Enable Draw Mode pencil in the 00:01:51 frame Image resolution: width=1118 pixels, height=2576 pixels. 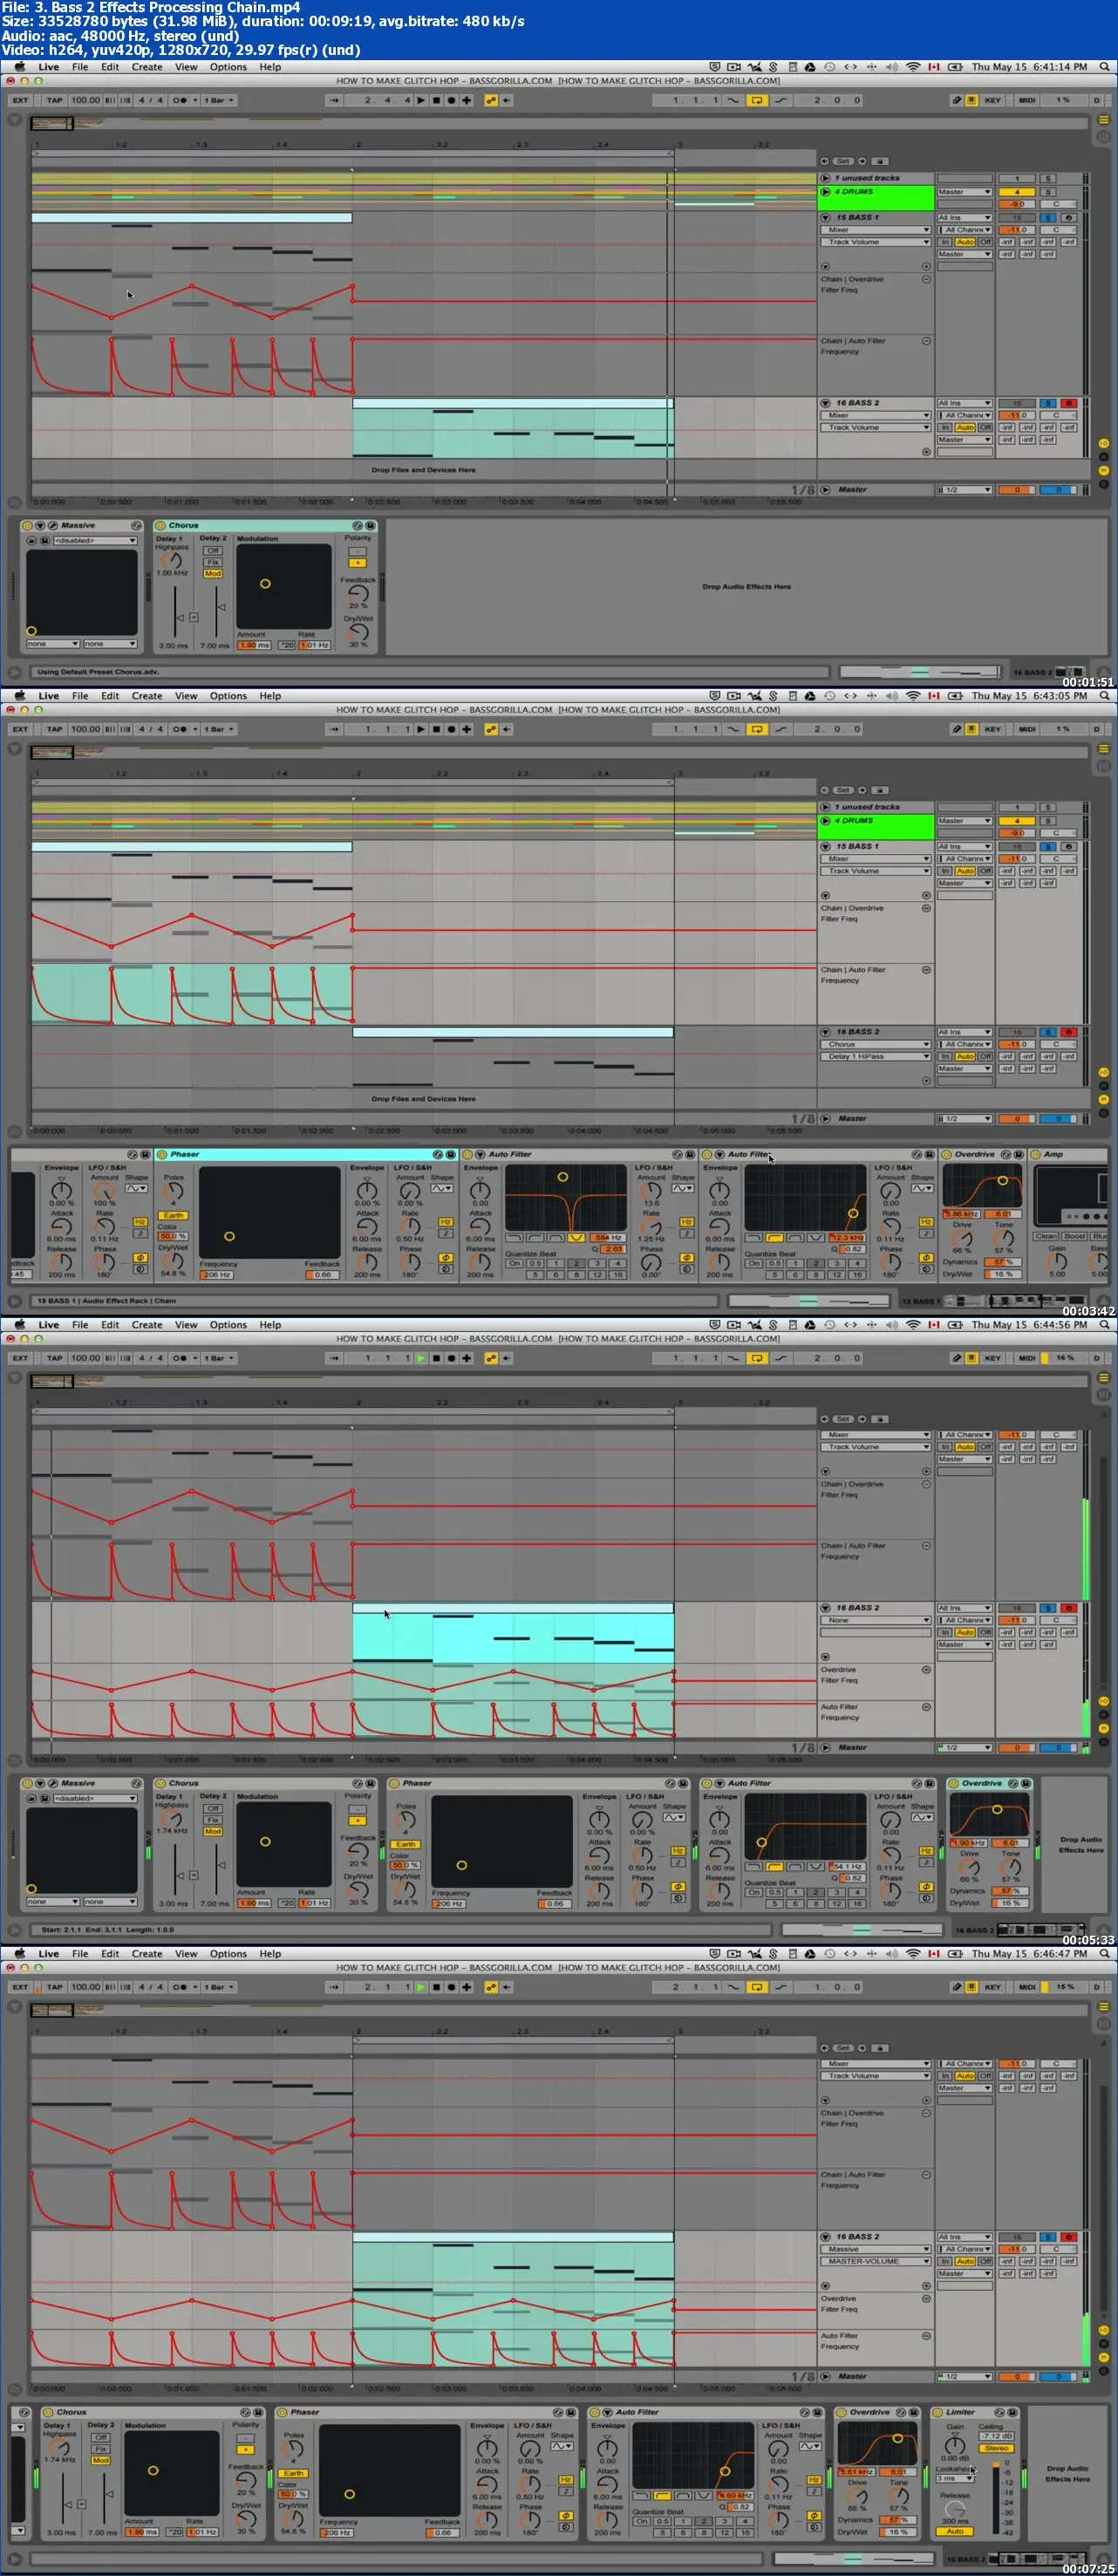pyautogui.click(x=957, y=100)
